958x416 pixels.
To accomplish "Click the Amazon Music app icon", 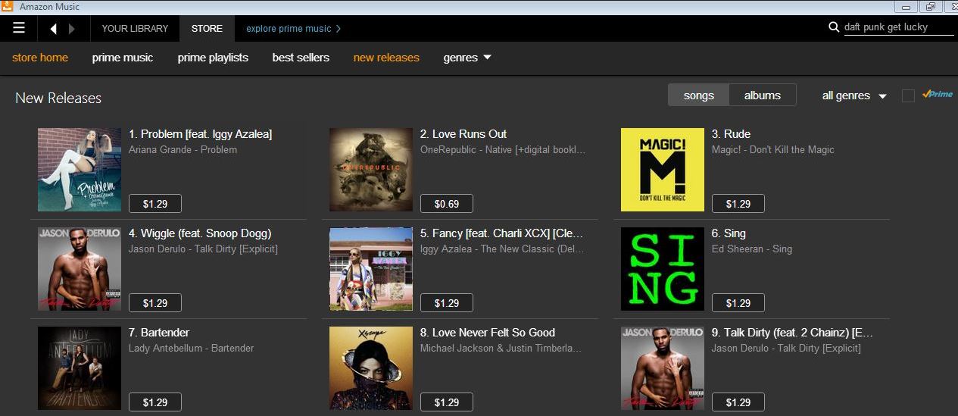I will point(8,7).
